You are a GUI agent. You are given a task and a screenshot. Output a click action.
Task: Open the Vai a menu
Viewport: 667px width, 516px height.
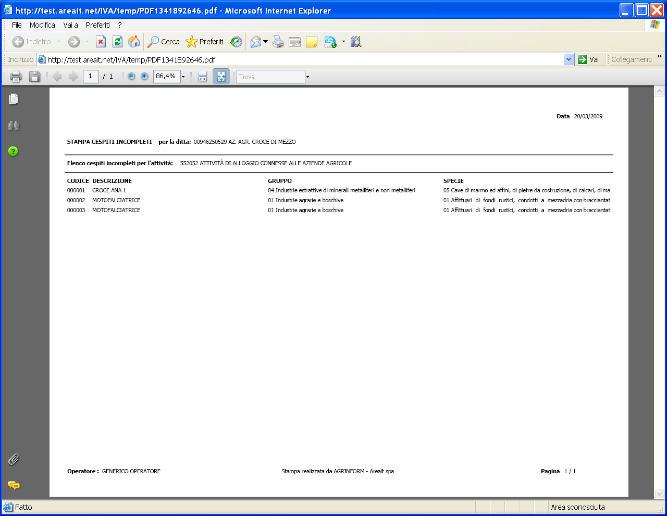(70, 25)
